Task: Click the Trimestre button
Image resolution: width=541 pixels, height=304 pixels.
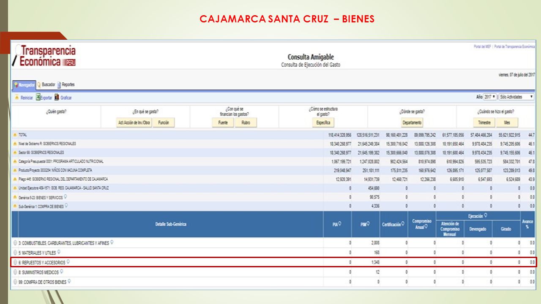Action: [x=484, y=122]
